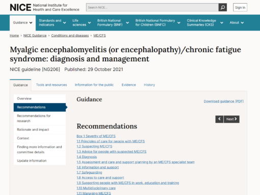Screen dimensions: 260x195
Task: Switch to Tools and resources tab
Action: click(51, 85)
